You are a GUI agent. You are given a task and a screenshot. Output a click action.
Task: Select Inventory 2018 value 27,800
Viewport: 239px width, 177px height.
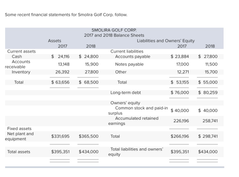click(x=92, y=72)
